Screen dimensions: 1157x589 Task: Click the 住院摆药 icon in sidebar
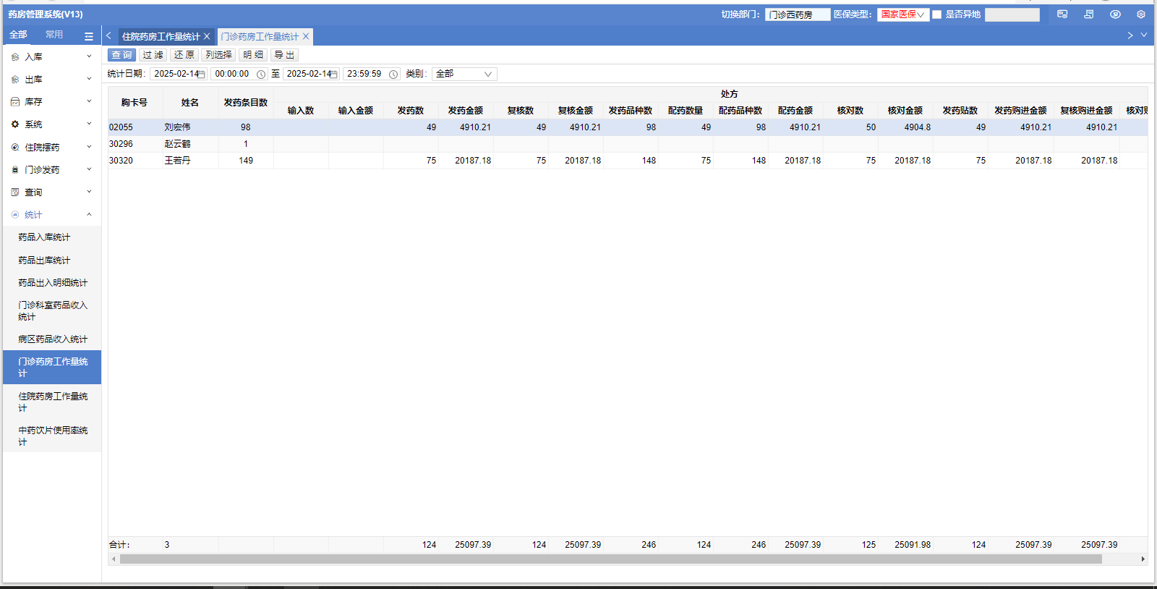click(15, 147)
